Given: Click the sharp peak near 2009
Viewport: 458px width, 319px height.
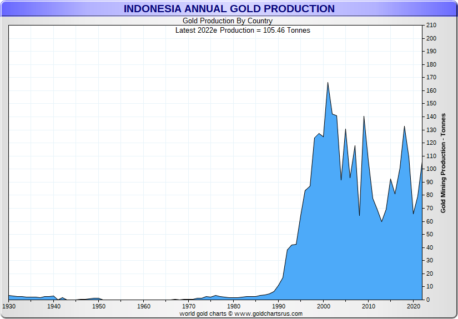Looking at the screenshot, I should coord(364,117).
